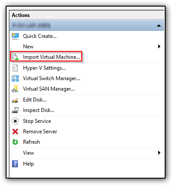This screenshot has width=173, height=186.
Task: Open the New menu entry
Action: point(28,47)
